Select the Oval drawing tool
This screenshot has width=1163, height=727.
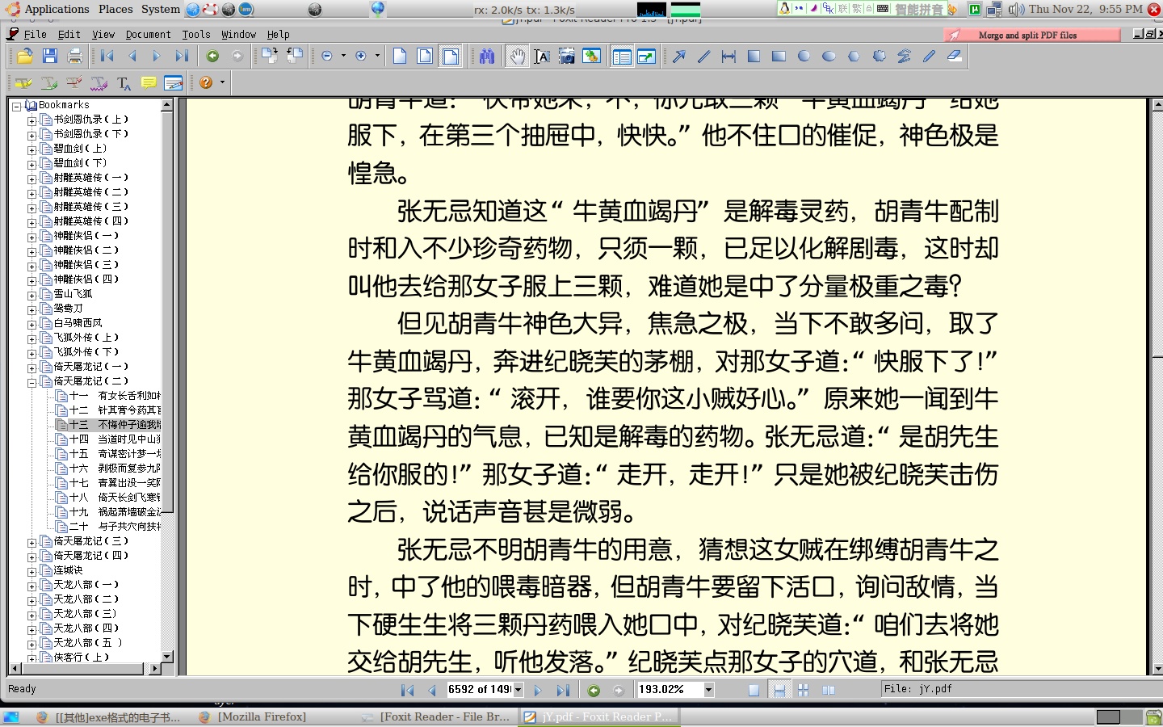[829, 56]
